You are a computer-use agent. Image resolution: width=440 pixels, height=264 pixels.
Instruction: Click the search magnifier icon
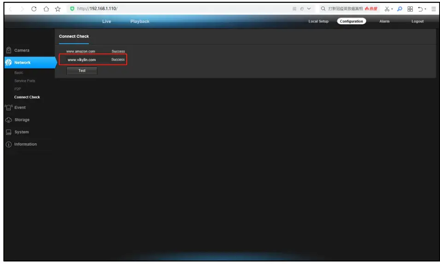(x=323, y=9)
